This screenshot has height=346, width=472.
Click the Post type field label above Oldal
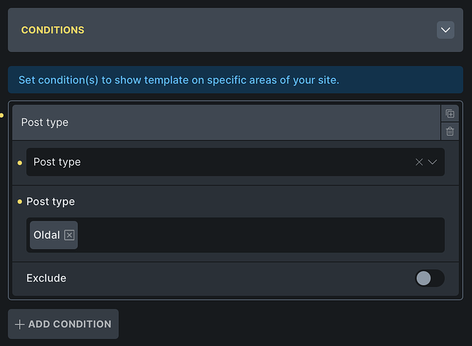[50, 201]
